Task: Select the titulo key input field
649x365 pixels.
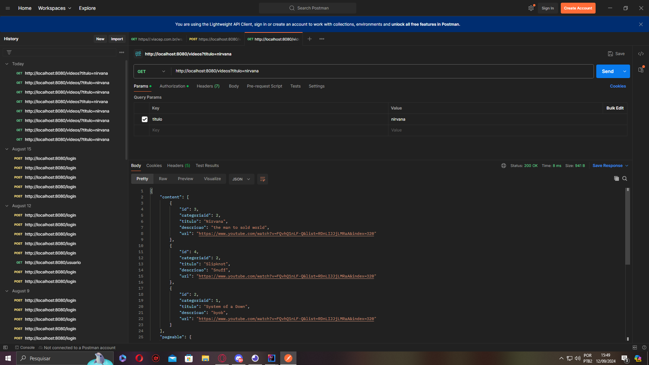Action: click(269, 119)
